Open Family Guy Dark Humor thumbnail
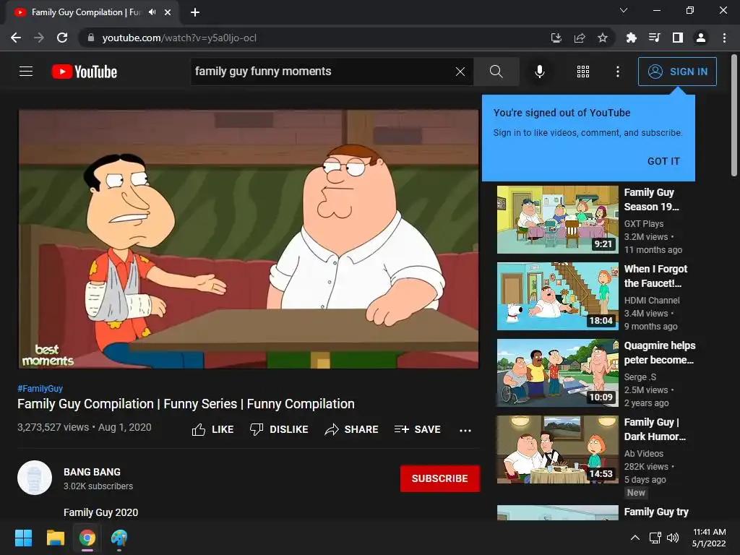The image size is (740, 555). [557, 449]
